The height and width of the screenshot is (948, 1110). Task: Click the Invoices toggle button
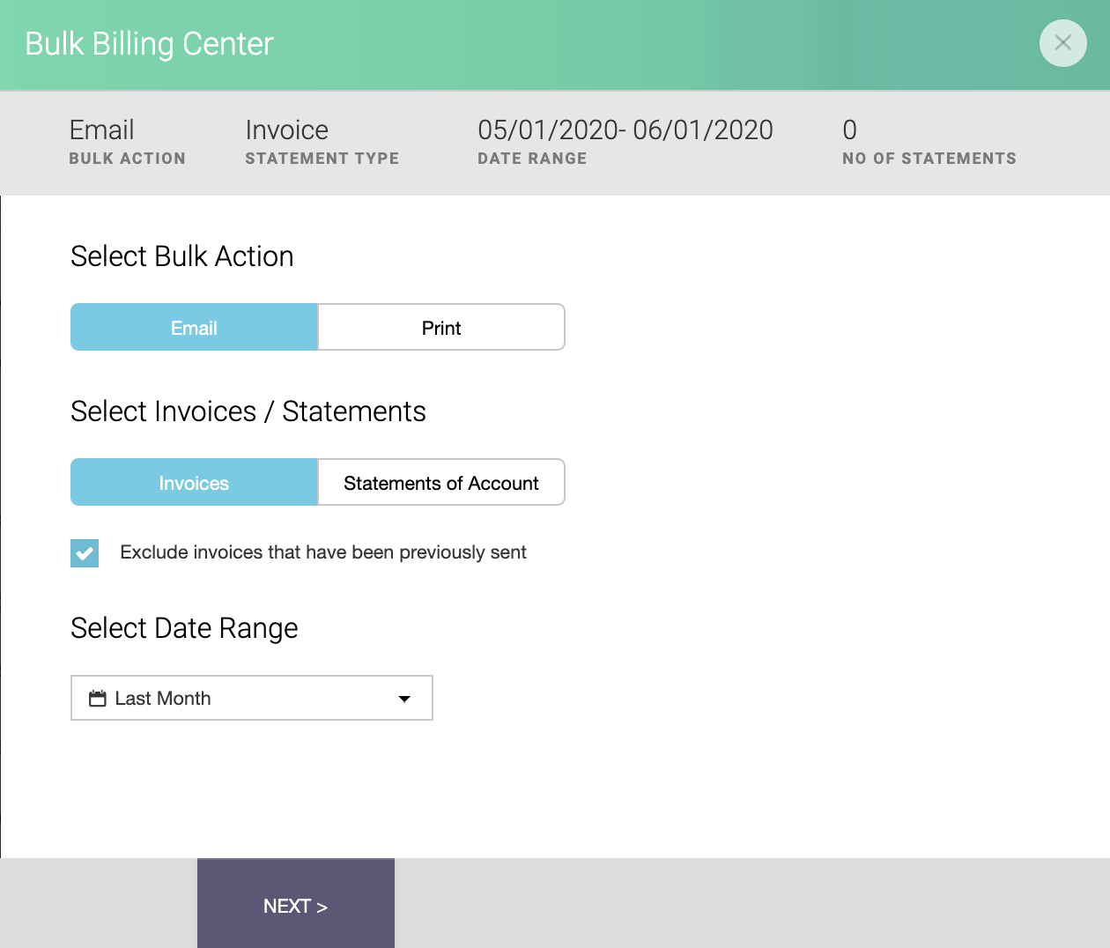194,482
